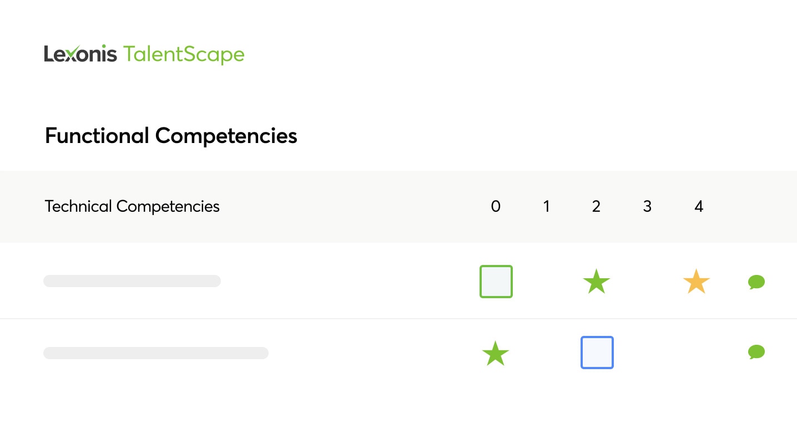
Task: Click column header 0
Action: [x=496, y=207]
